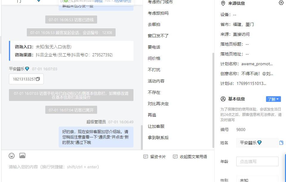The width and height of the screenshot is (286, 182).
Task: Click the 创意名称 value text
Action: click(257, 74)
